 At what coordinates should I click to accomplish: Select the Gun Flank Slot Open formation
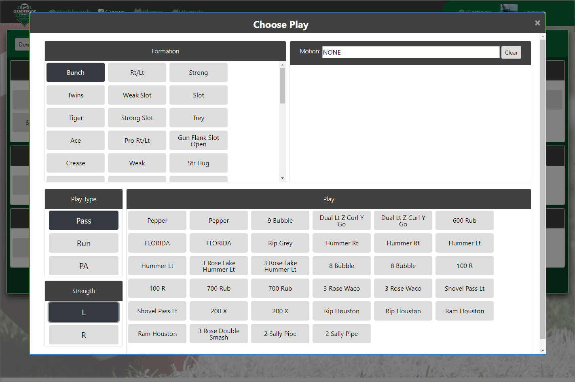tap(198, 140)
